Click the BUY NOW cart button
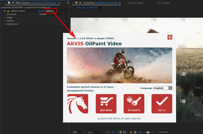Viewport: 203px width, 134px height. click(106, 104)
